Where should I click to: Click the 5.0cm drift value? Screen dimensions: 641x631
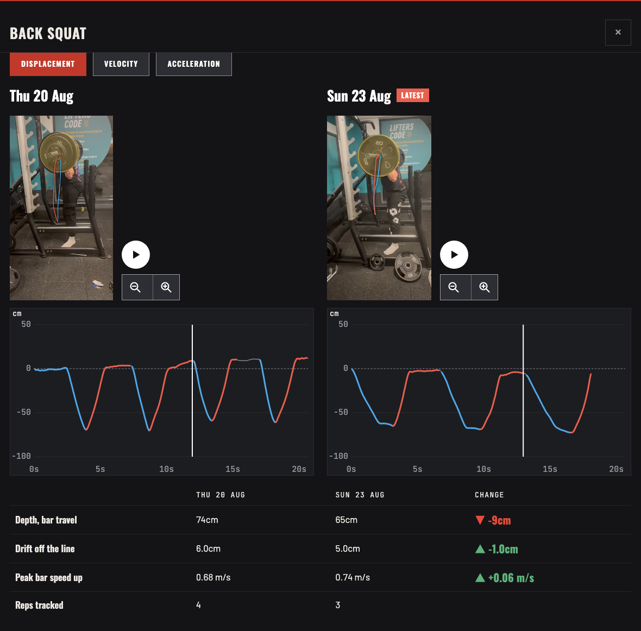[348, 548]
